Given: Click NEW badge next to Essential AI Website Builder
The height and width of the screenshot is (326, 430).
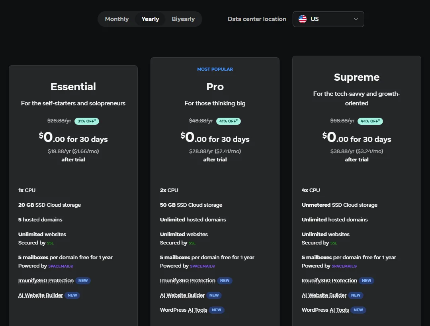Looking at the screenshot, I should click(x=72, y=295).
